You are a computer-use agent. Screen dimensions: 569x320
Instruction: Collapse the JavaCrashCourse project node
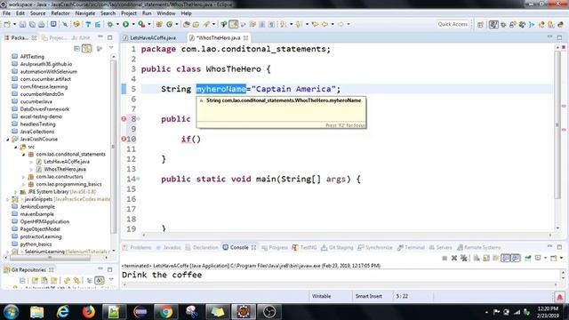click(x=8, y=140)
